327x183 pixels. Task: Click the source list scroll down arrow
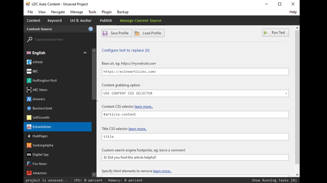click(94, 175)
